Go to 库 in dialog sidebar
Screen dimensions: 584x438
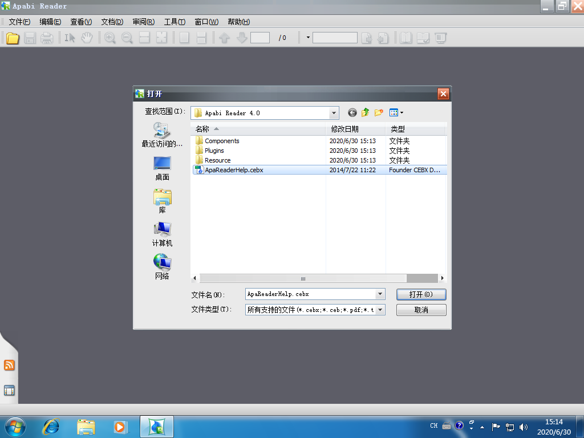162,201
